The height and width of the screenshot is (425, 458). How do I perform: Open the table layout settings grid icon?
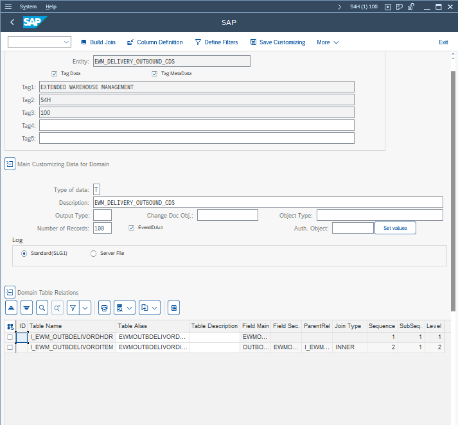click(173, 308)
